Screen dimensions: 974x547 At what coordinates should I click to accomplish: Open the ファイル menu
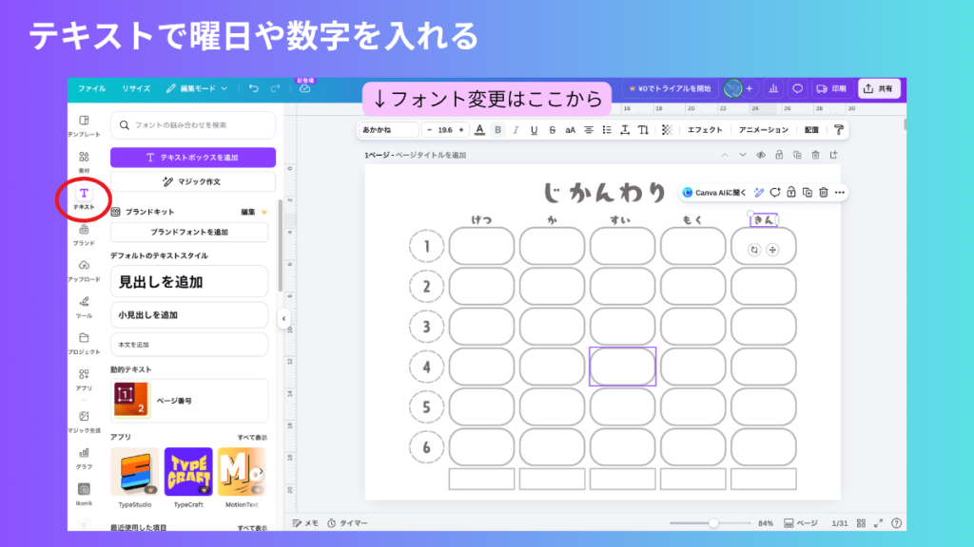pyautogui.click(x=90, y=88)
